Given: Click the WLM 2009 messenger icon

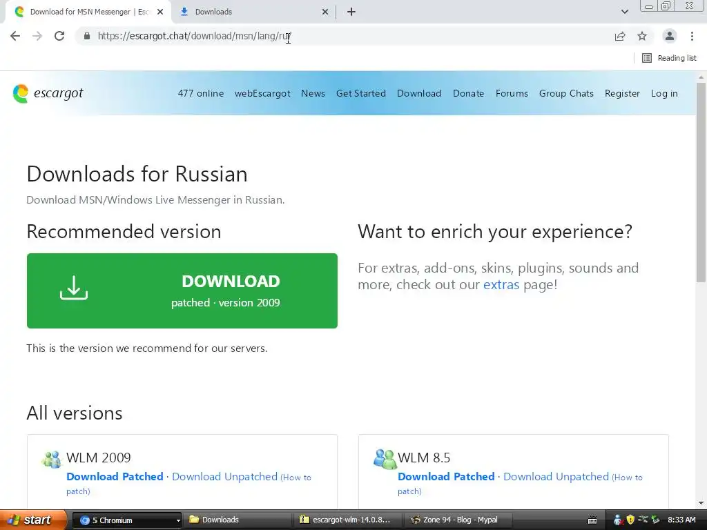Looking at the screenshot, I should pos(51,459).
